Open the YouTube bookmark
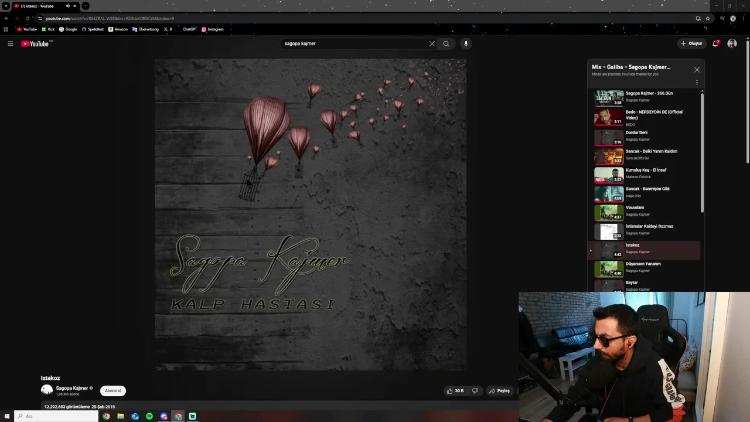This screenshot has width=750, height=422. click(27, 29)
